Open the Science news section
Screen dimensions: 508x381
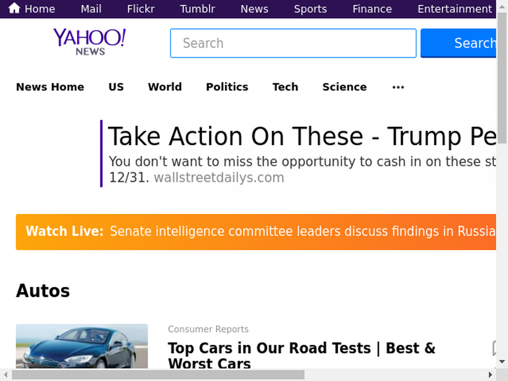[x=344, y=87]
